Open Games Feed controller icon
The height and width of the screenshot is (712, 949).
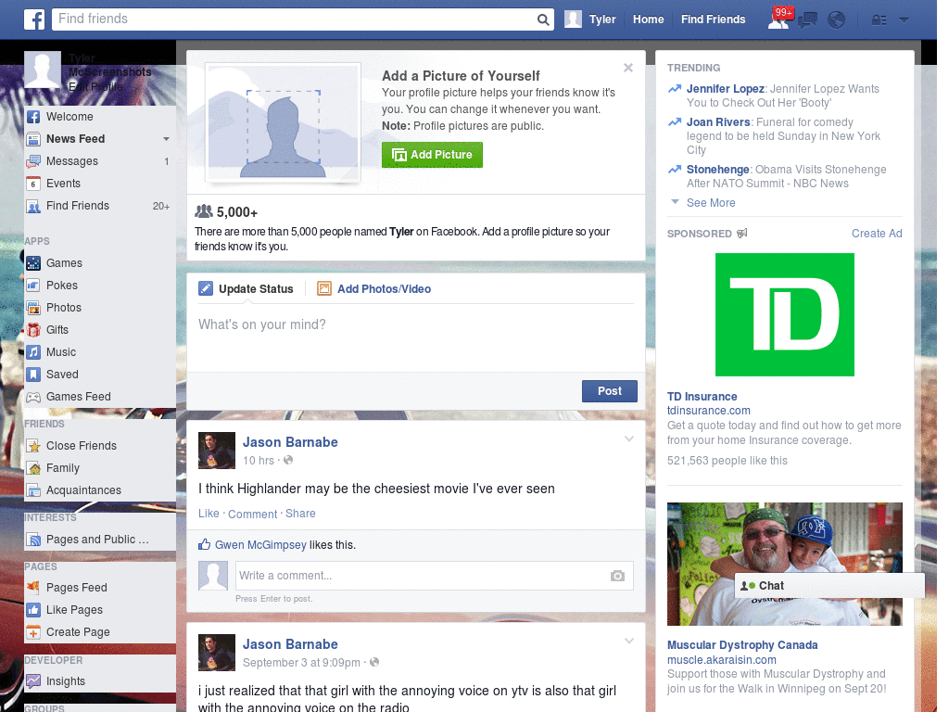click(x=33, y=397)
